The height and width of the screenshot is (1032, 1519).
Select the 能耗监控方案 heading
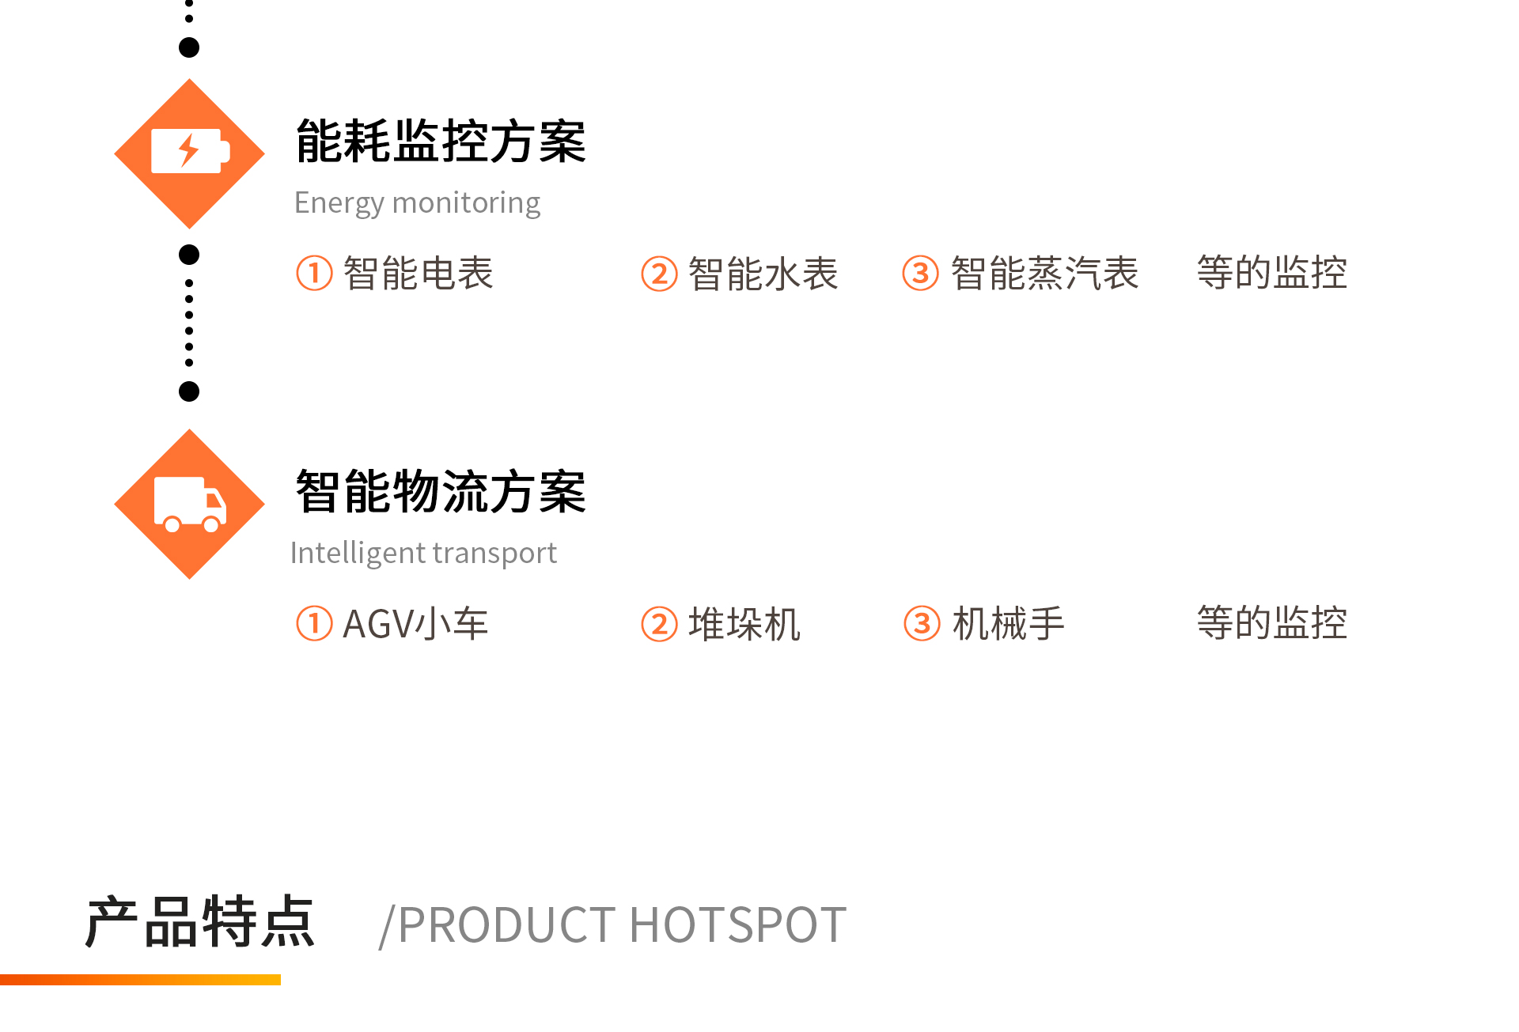441,142
